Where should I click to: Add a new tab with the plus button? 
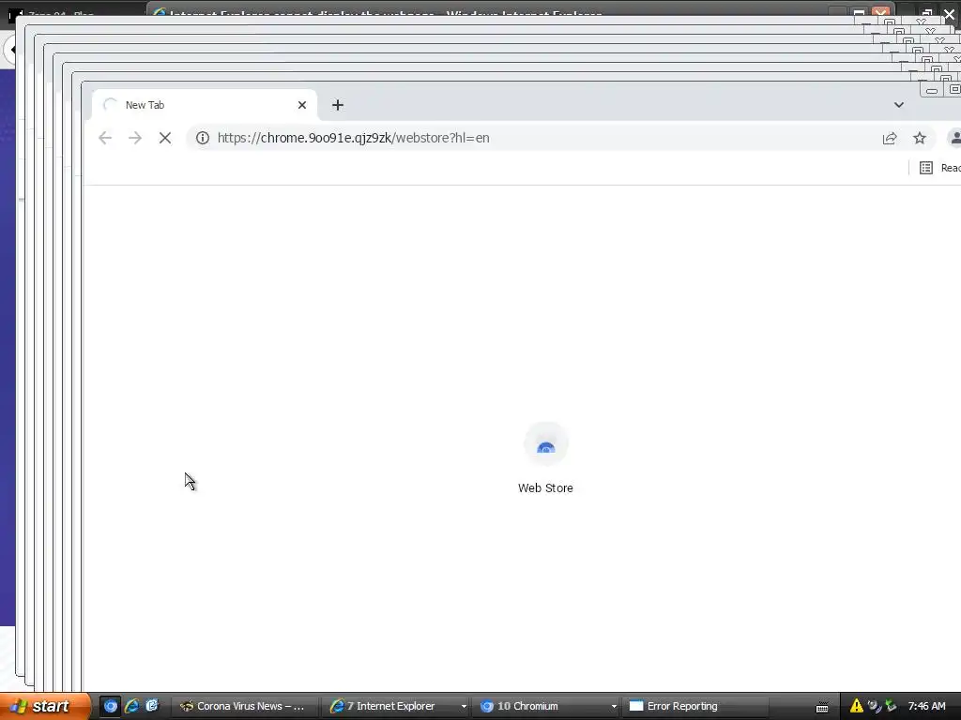pos(337,105)
